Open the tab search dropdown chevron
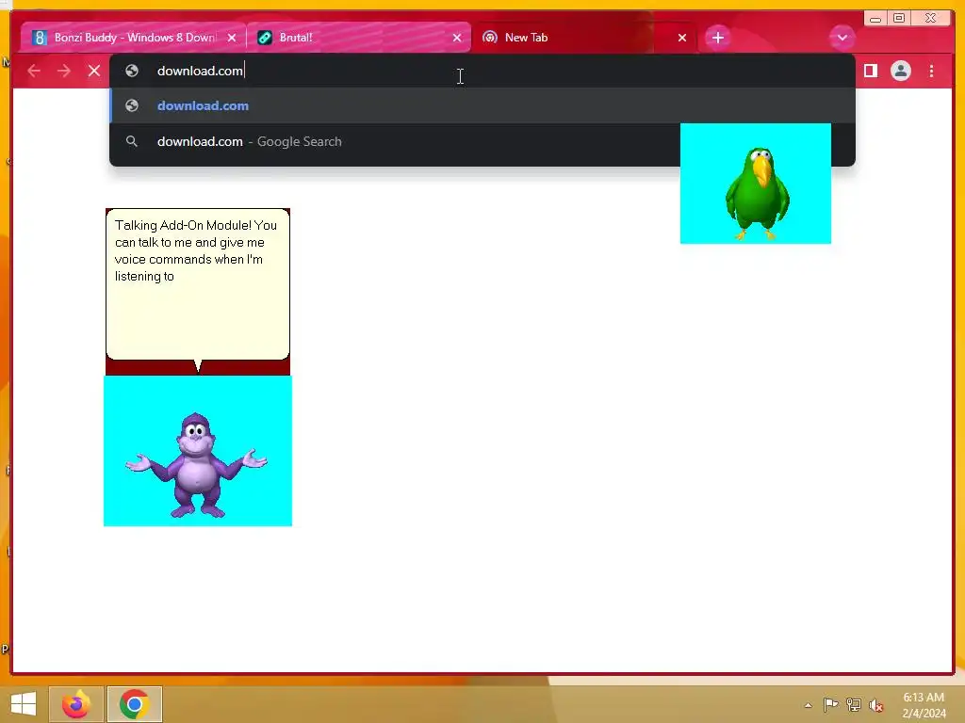 pyautogui.click(x=842, y=38)
